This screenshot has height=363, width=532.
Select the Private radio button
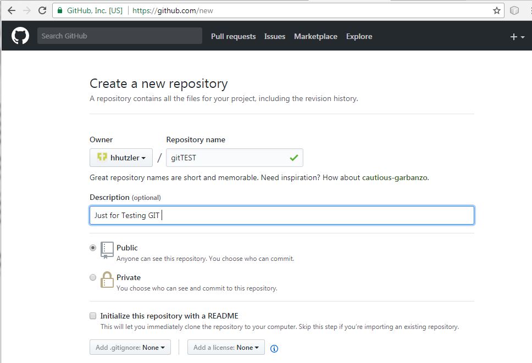pos(93,277)
